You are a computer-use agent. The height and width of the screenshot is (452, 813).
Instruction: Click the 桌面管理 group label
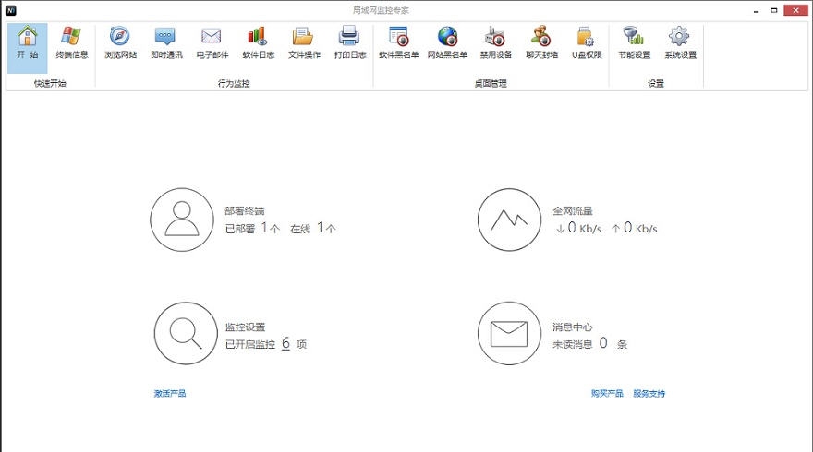[491, 83]
